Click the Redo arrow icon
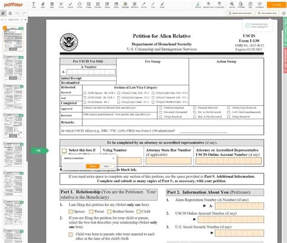Viewport: 287px width, 243px height. click(24, 13)
